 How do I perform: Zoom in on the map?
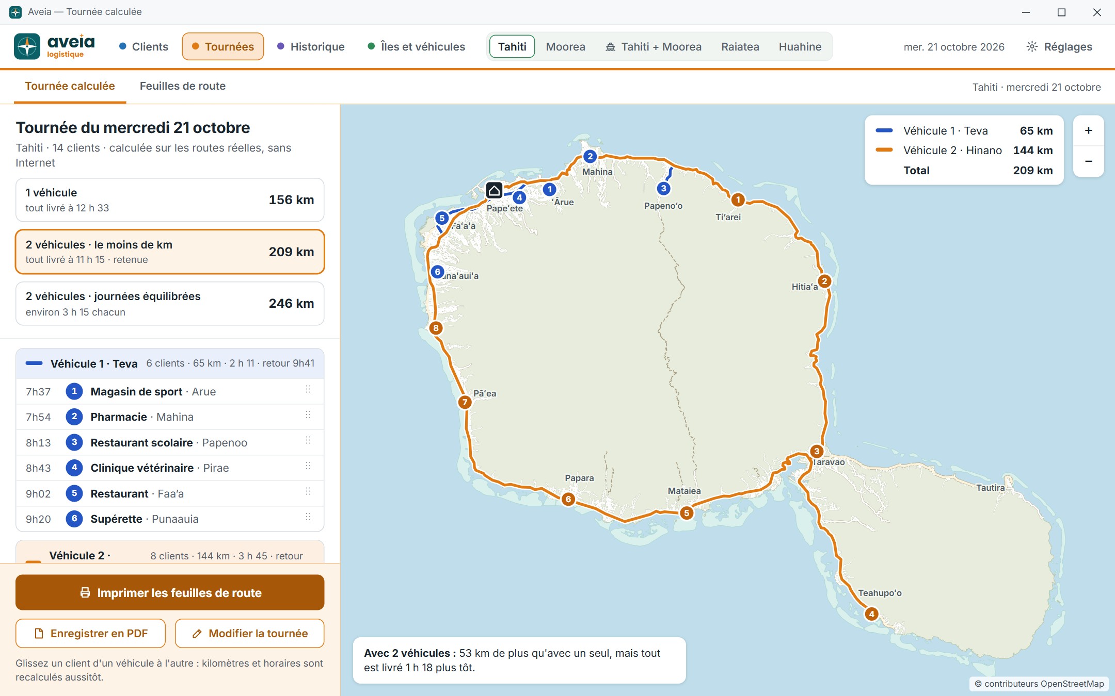coord(1089,130)
